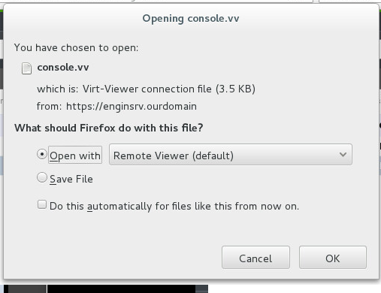Image resolution: width=381 pixels, height=293 pixels.
Task: Enable the do this automatically checkbox
Action: pyautogui.click(x=42, y=204)
